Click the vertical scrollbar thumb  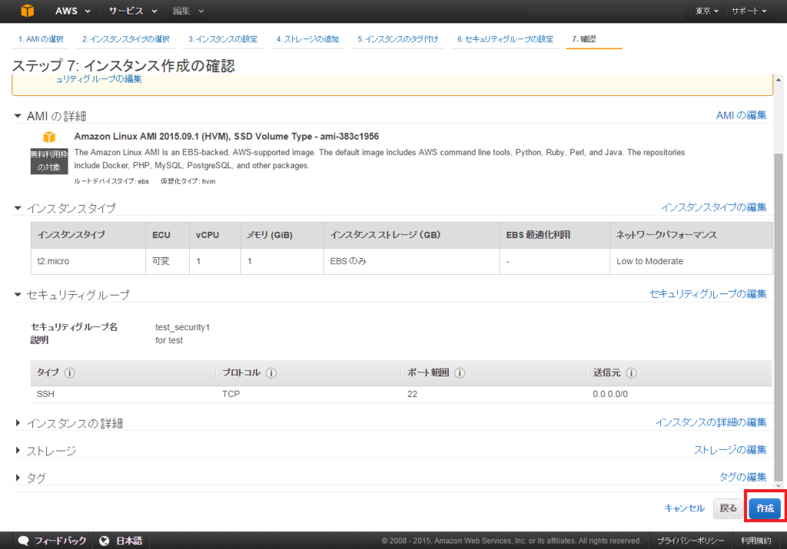click(779, 317)
